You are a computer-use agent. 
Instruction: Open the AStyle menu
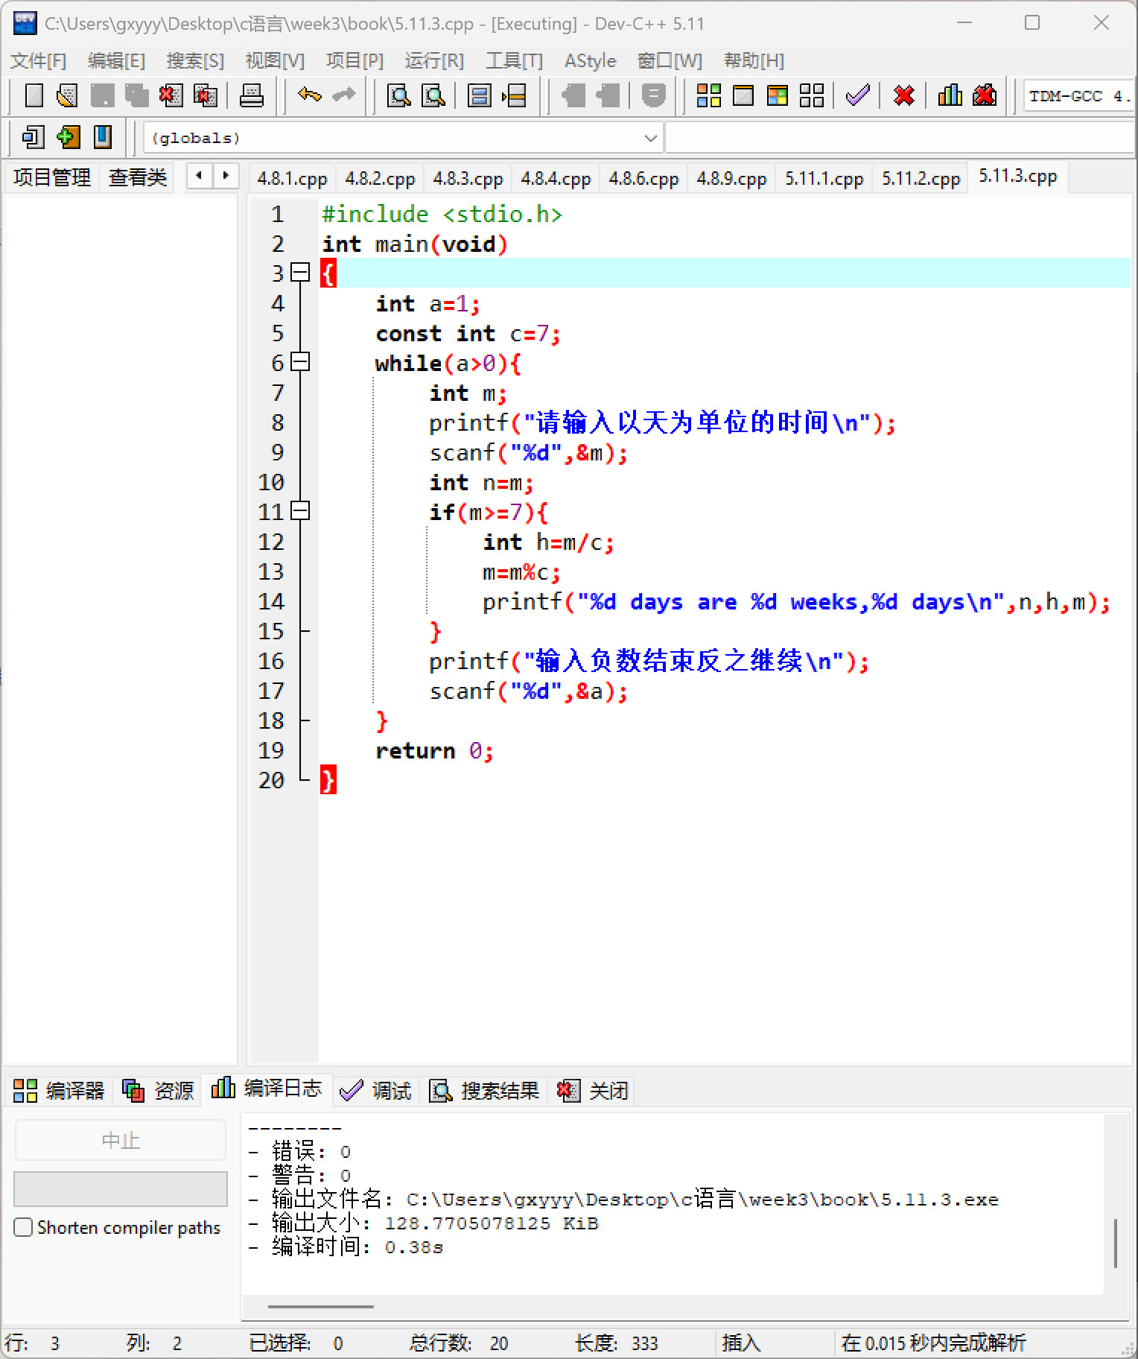[x=590, y=60]
